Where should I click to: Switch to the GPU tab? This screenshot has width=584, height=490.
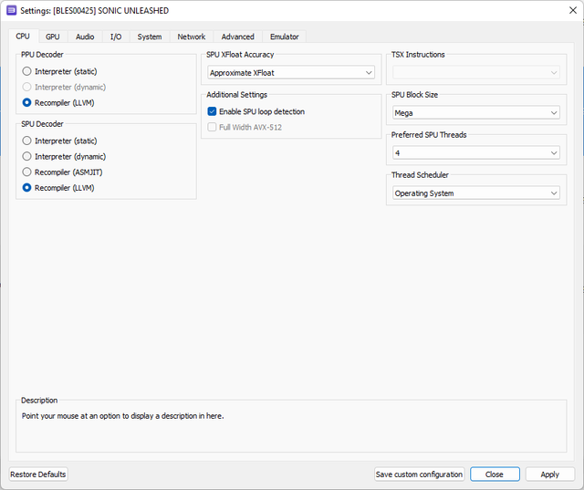point(53,36)
